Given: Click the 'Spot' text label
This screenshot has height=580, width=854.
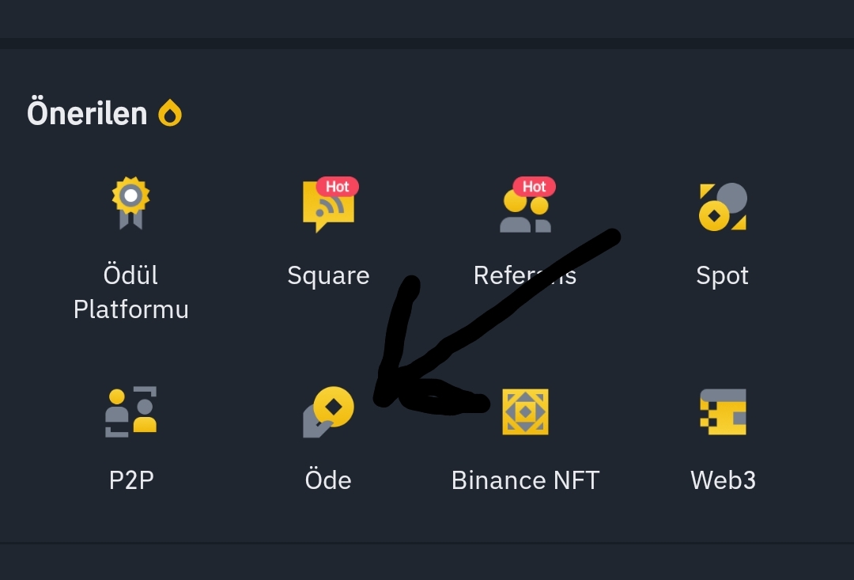Looking at the screenshot, I should (x=723, y=276).
